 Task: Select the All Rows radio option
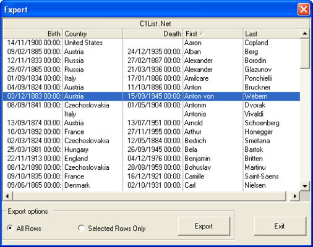(10, 228)
